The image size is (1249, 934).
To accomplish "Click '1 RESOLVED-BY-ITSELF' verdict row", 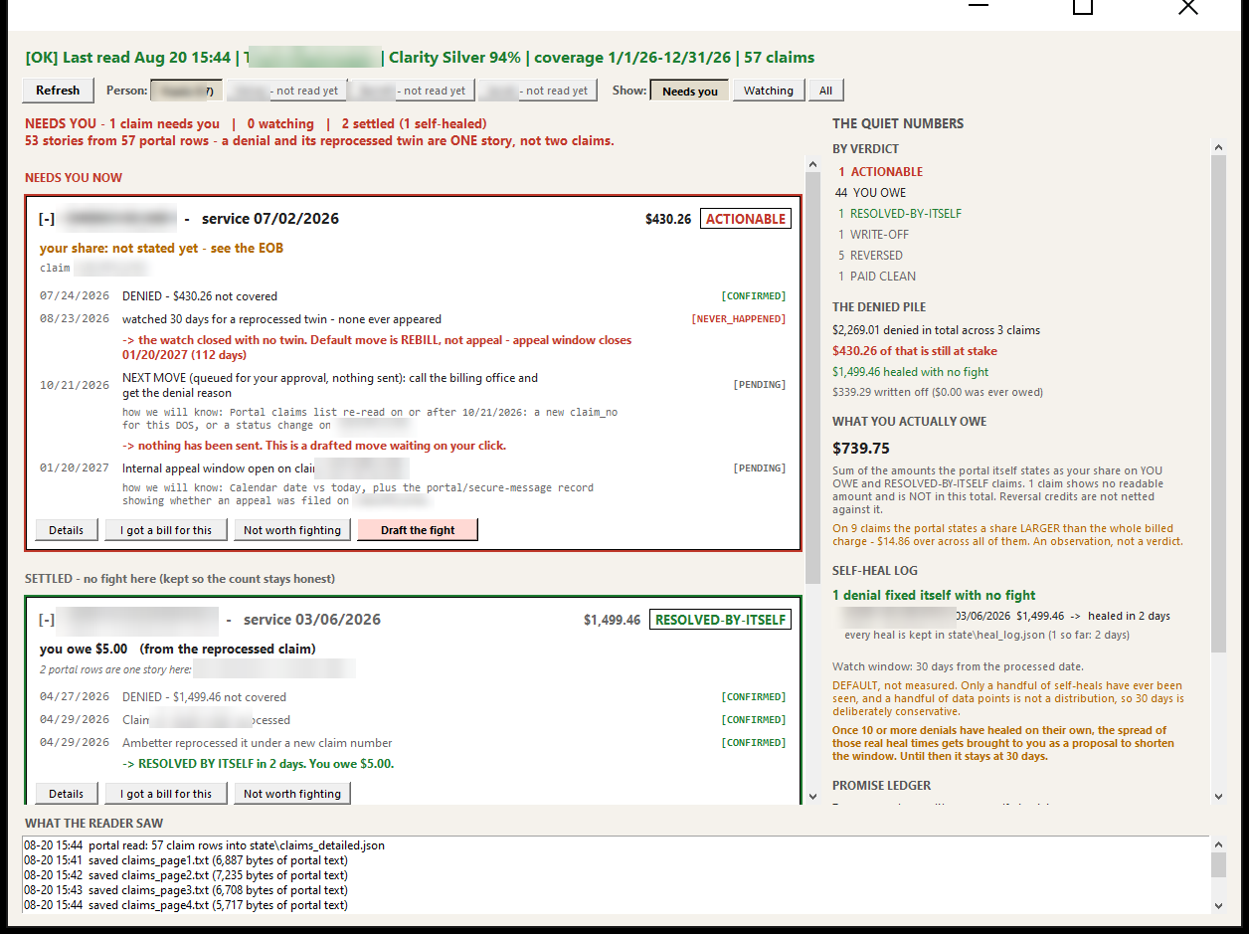I will [x=900, y=214].
